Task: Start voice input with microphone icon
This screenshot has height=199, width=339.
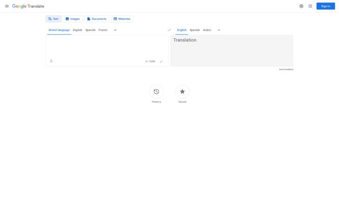Action: [x=51, y=61]
